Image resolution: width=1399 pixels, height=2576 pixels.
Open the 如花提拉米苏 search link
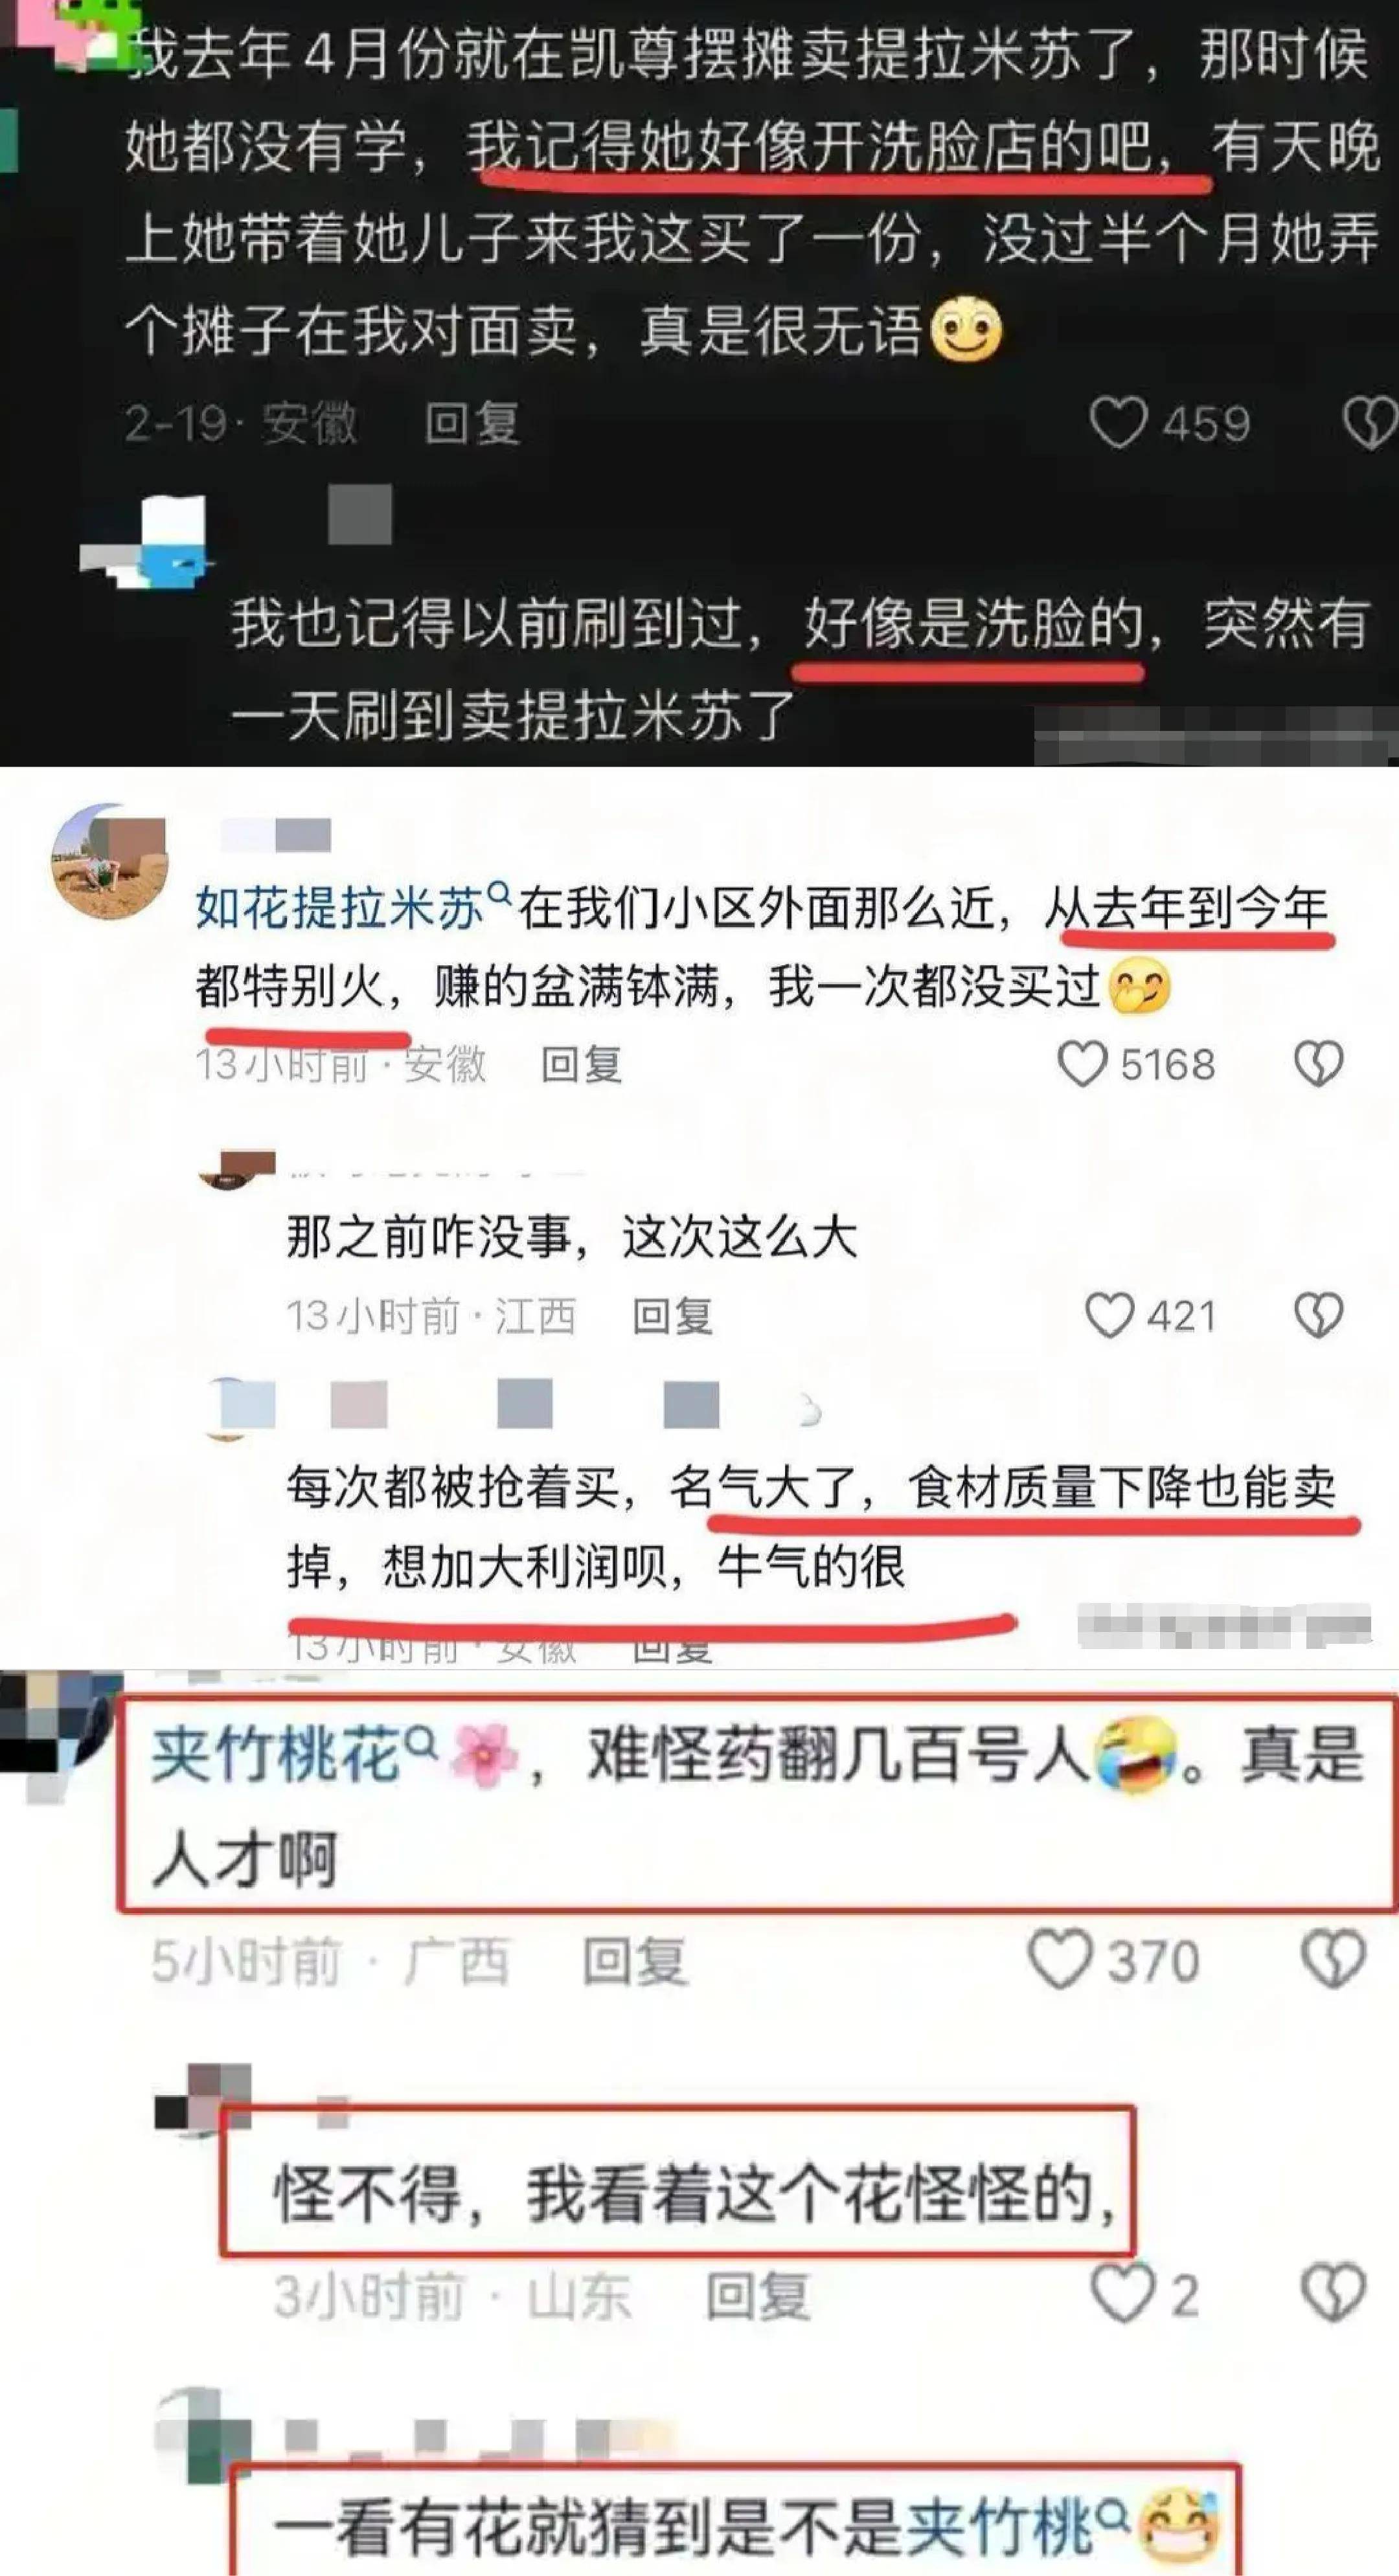pyautogui.click(x=352, y=907)
